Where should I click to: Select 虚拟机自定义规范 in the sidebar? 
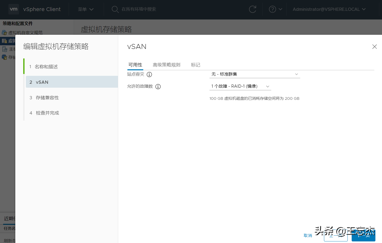coord(25,33)
